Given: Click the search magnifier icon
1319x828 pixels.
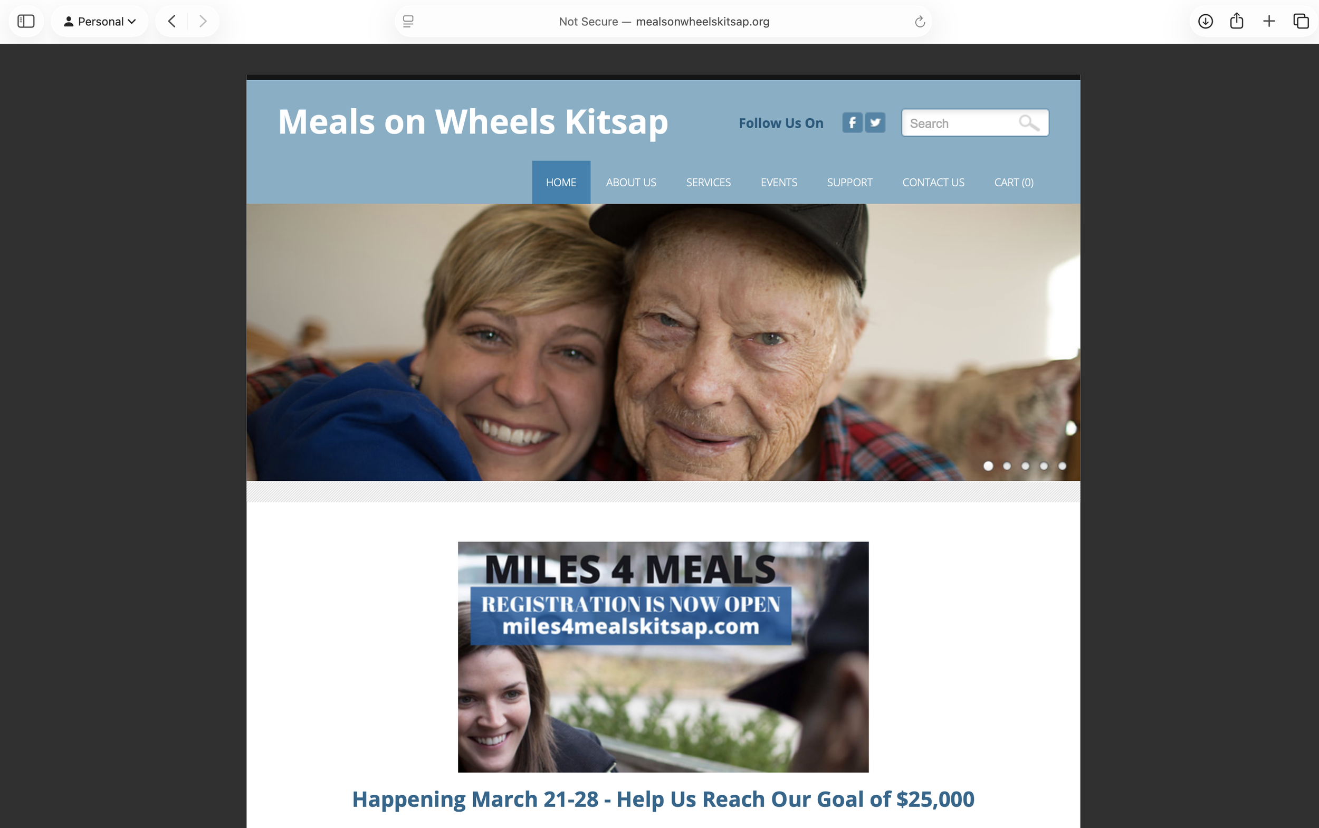Looking at the screenshot, I should (1028, 122).
